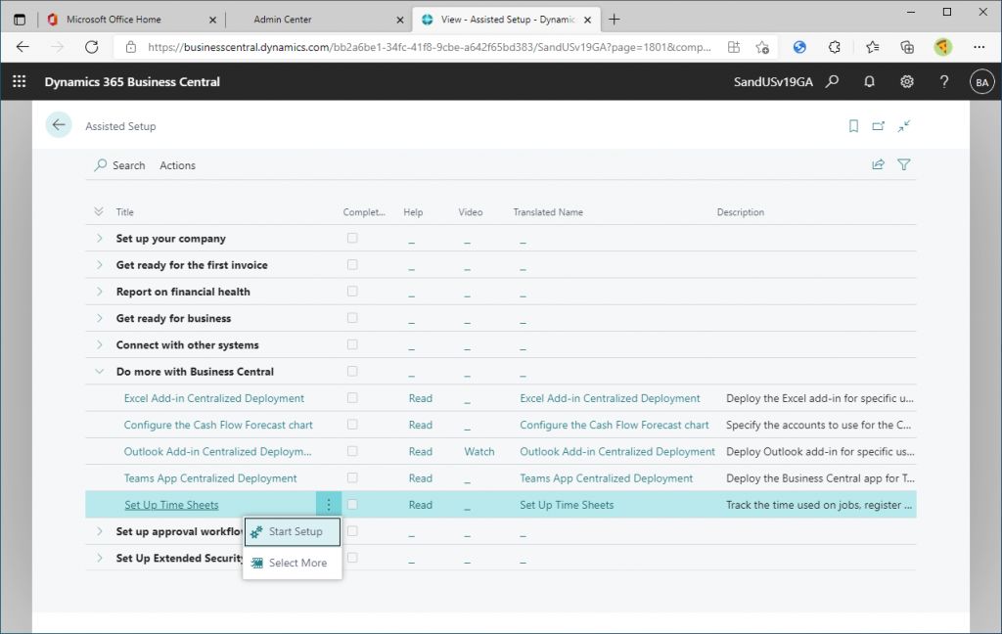Toggle Completed checkbox for Configure the Cash Flow Forecast chart
The height and width of the screenshot is (634, 1002).
(352, 425)
